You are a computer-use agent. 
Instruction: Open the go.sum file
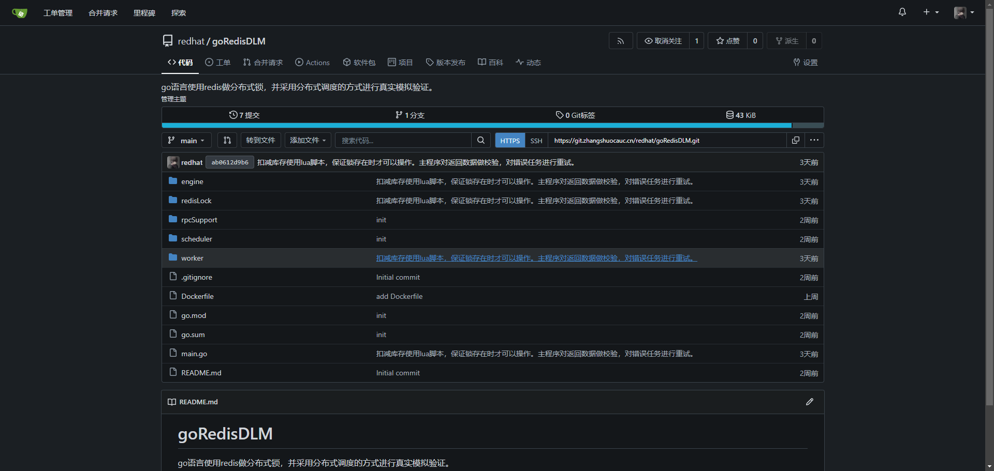[x=193, y=335]
